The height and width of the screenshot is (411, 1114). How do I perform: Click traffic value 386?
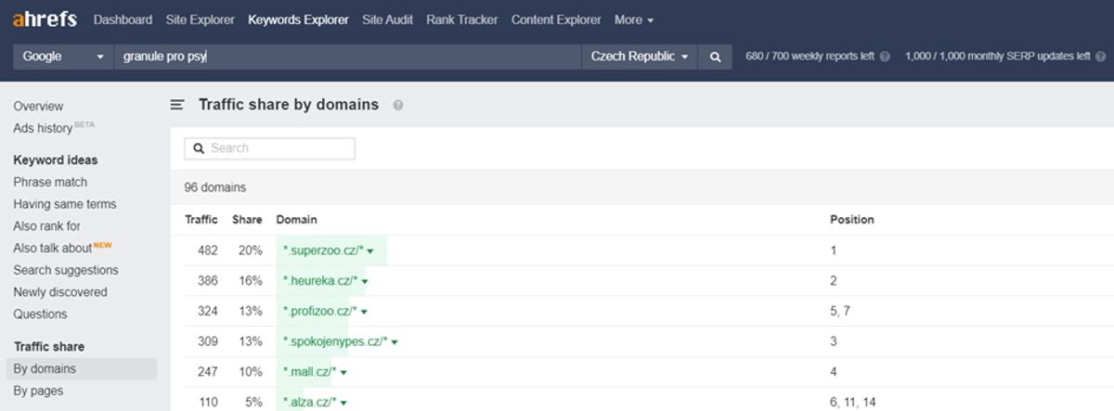[208, 281]
